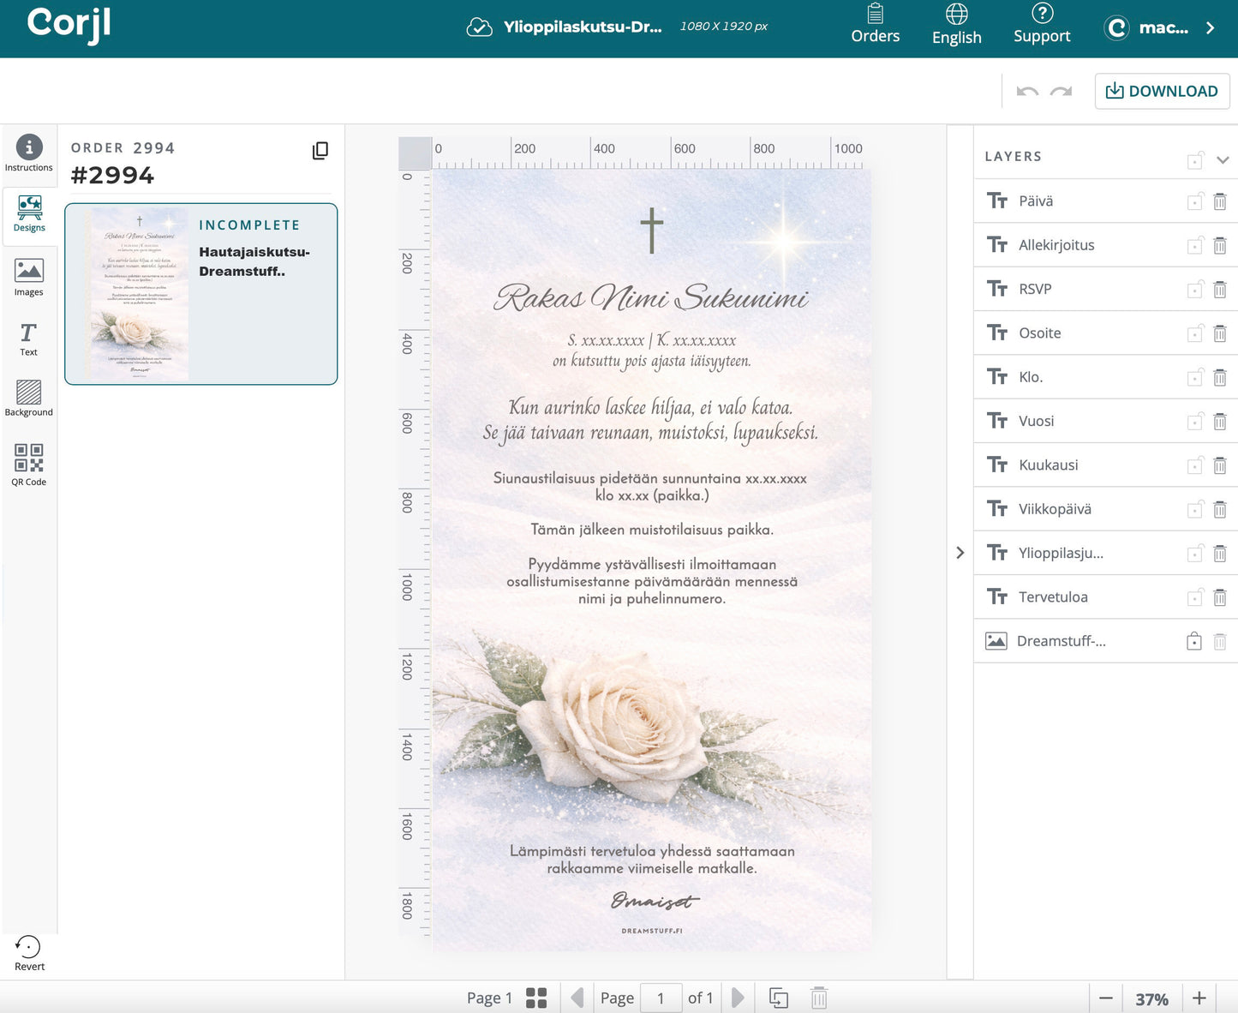The height and width of the screenshot is (1013, 1238).
Task: Toggle the lock in the Layers header
Action: (1195, 160)
